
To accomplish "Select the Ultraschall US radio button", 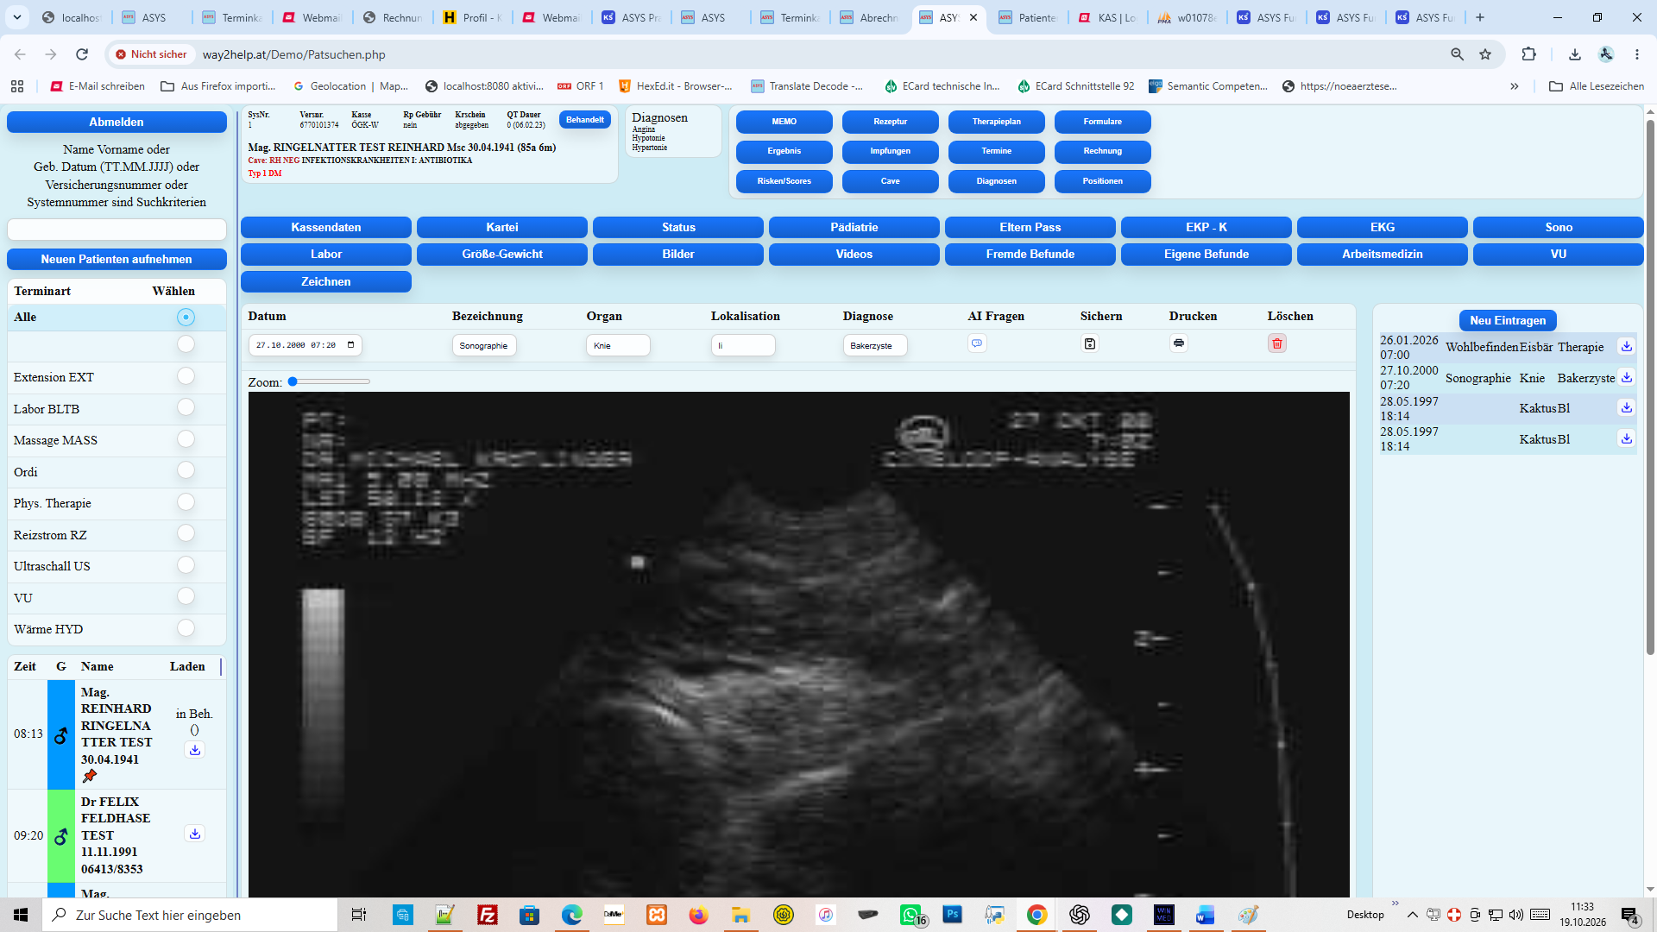I will (x=186, y=565).
